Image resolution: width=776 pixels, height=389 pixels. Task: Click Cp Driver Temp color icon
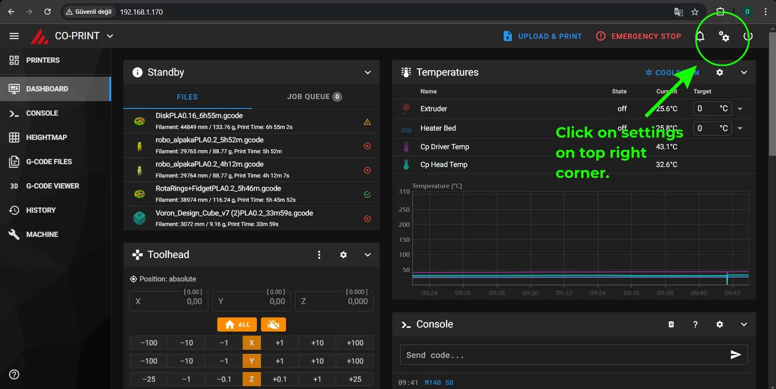click(406, 147)
